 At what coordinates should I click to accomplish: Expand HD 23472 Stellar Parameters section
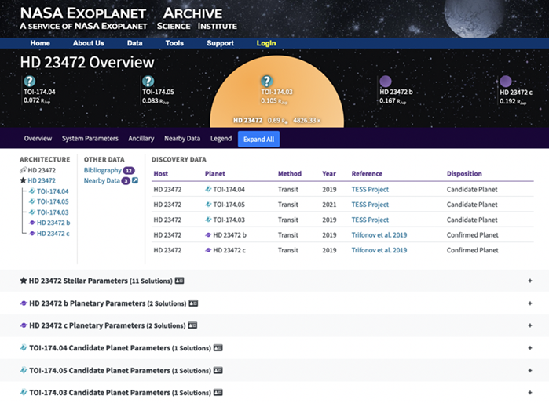click(x=531, y=281)
